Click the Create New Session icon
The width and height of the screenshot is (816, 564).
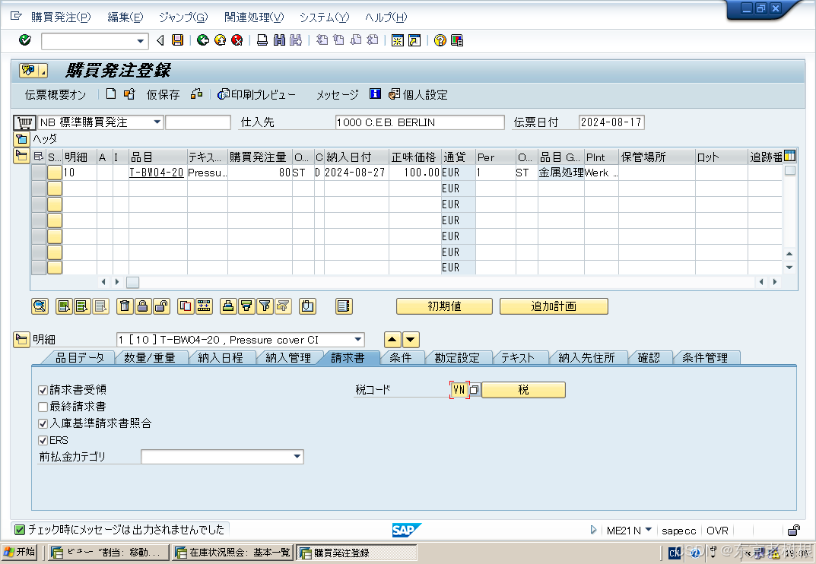(x=398, y=40)
